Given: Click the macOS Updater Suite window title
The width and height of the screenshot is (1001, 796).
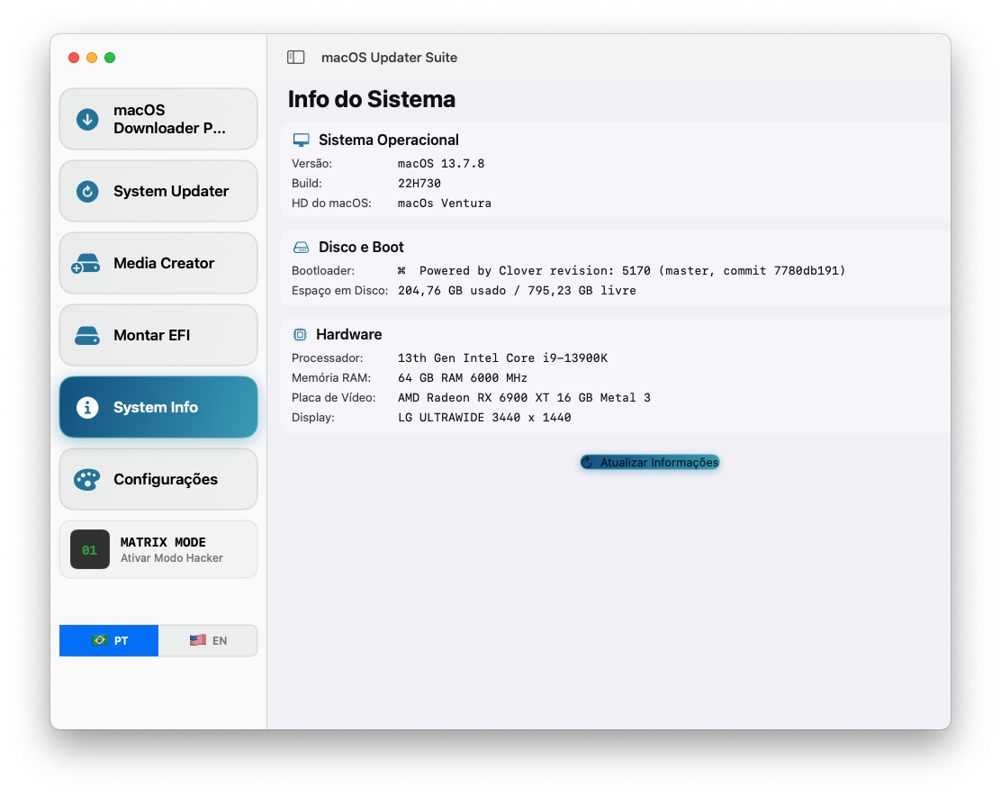Looking at the screenshot, I should click(x=389, y=58).
